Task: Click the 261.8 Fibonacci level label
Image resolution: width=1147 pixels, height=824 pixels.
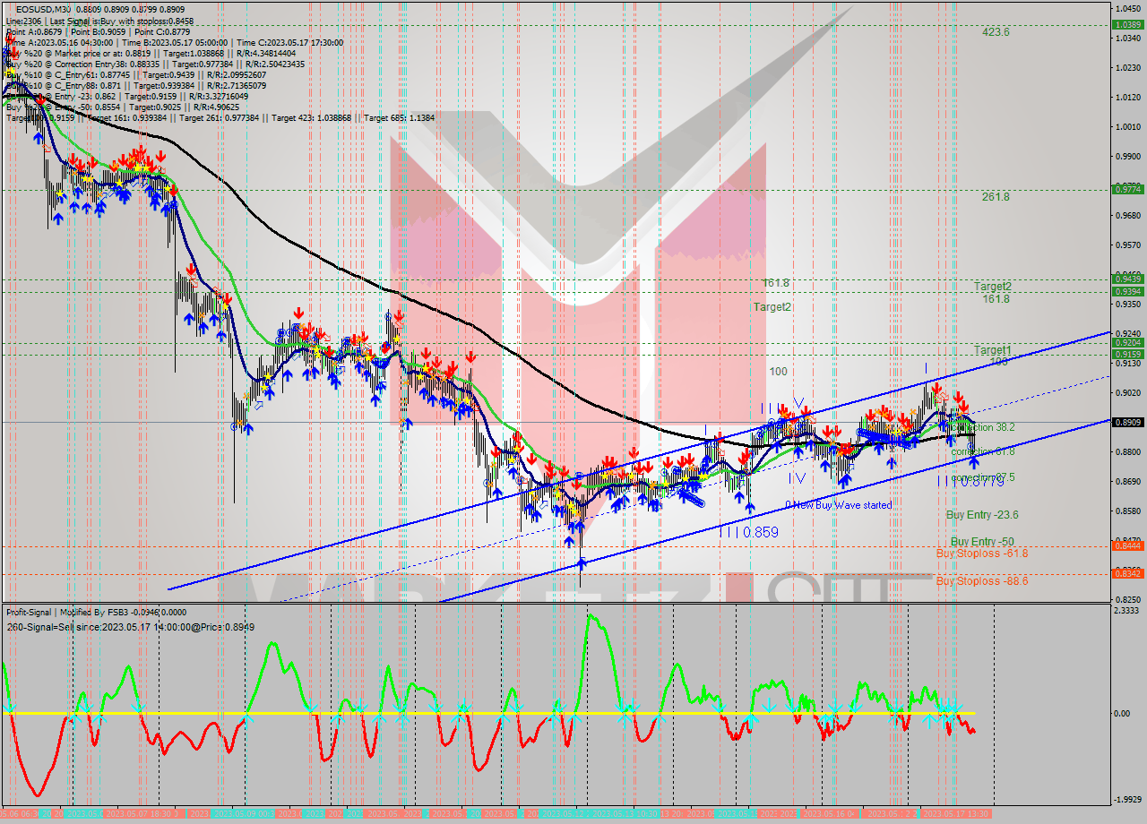Action: pyautogui.click(x=996, y=197)
